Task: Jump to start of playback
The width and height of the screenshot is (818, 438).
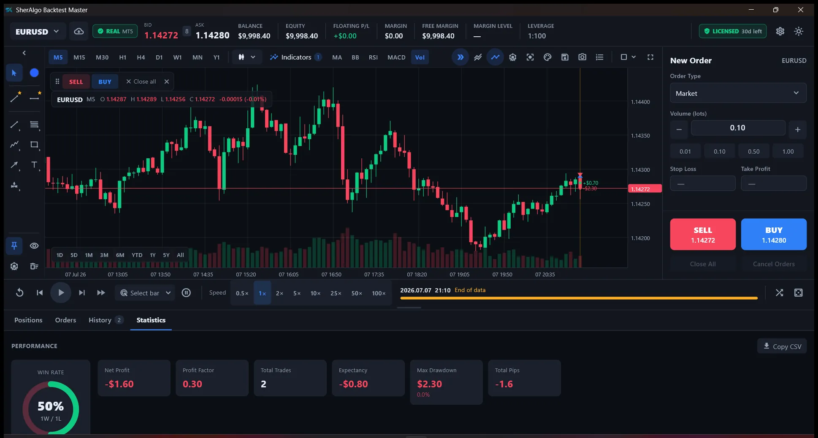Action: (40, 292)
